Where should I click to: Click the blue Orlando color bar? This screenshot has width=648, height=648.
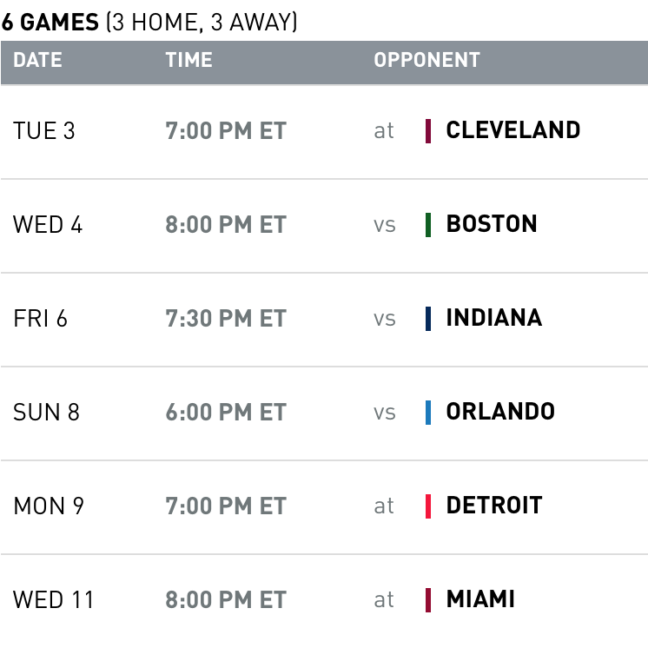[x=428, y=413]
